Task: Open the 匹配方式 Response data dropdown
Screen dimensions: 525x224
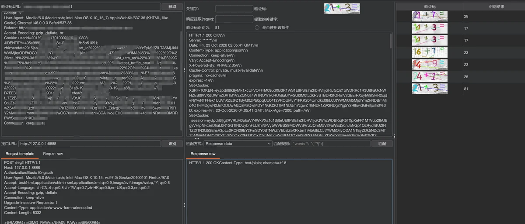Action: [x=238, y=143]
